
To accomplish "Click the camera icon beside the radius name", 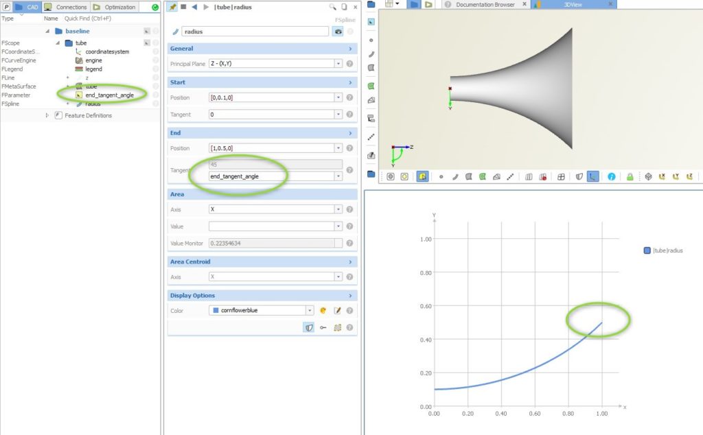I will click(x=338, y=32).
